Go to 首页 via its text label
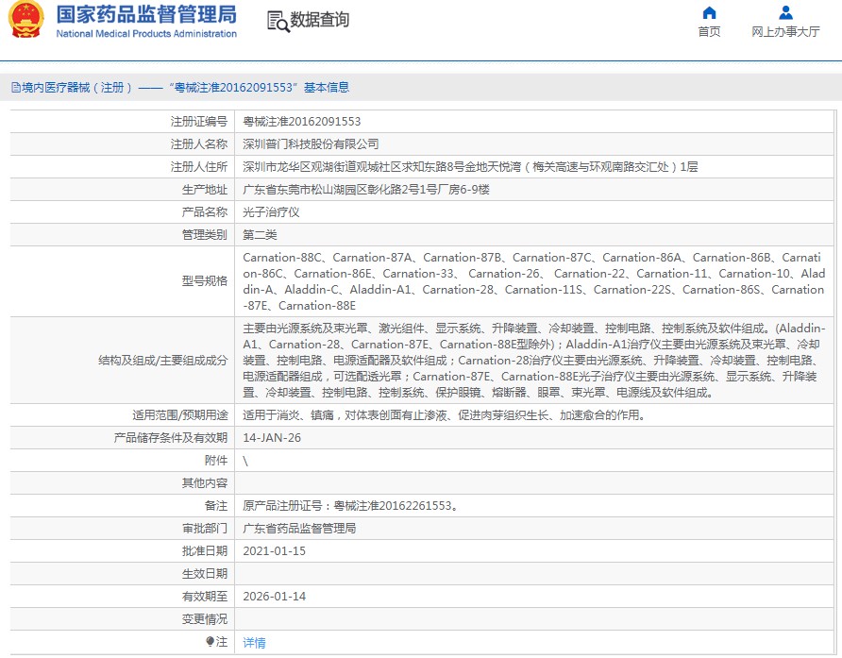842x658 pixels. 709,32
